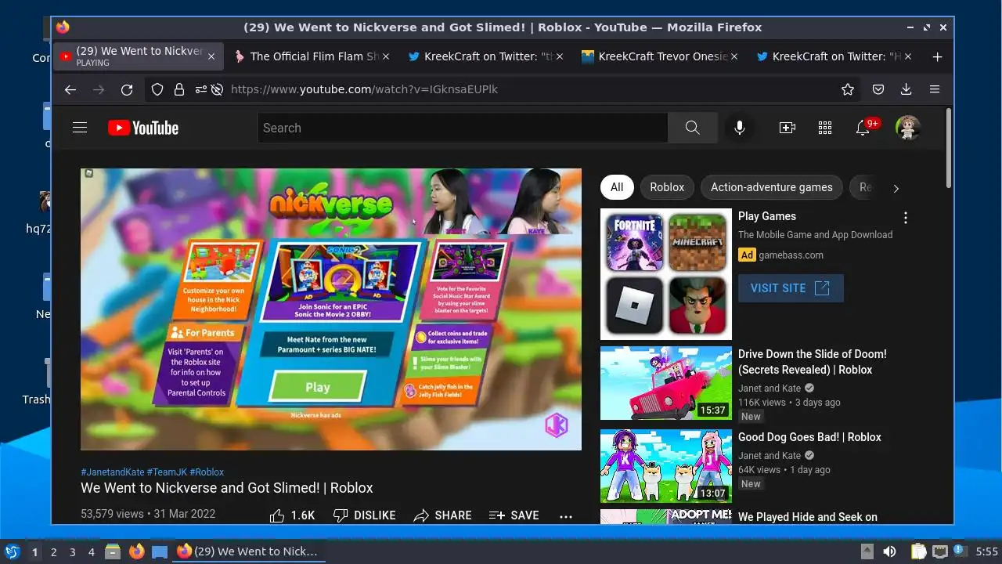The image size is (1002, 564).
Task: Open the Pocket save icon
Action: (x=878, y=89)
